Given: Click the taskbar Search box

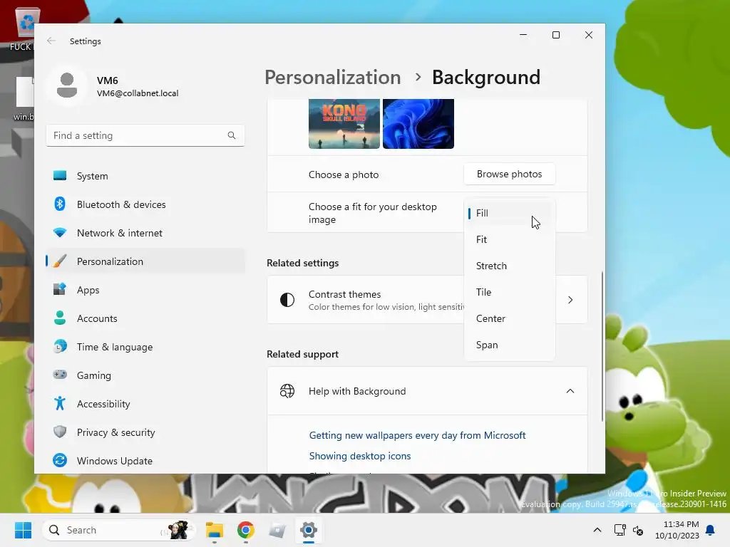Looking at the screenshot, I should point(119,530).
